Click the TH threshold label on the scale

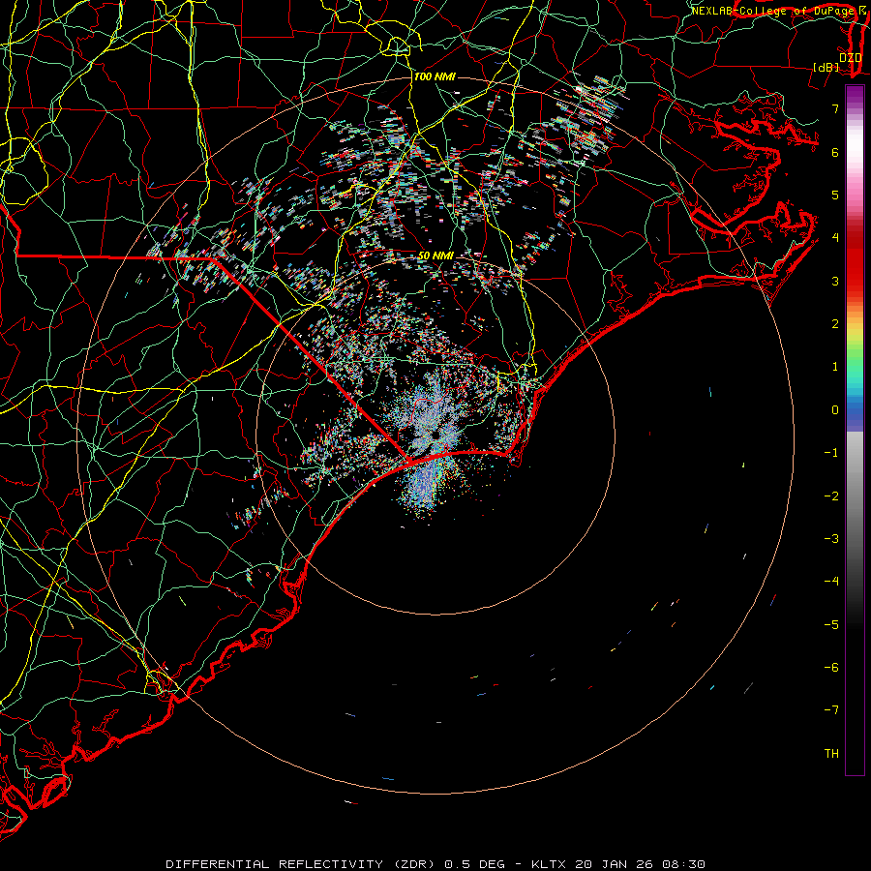pos(831,753)
